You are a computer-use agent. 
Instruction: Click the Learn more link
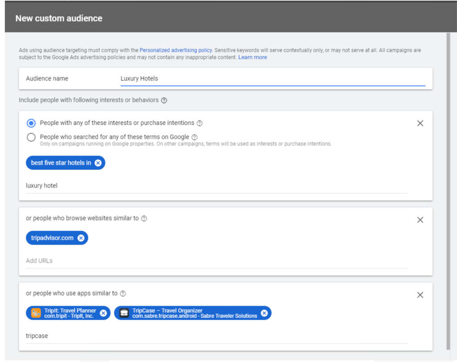253,57
